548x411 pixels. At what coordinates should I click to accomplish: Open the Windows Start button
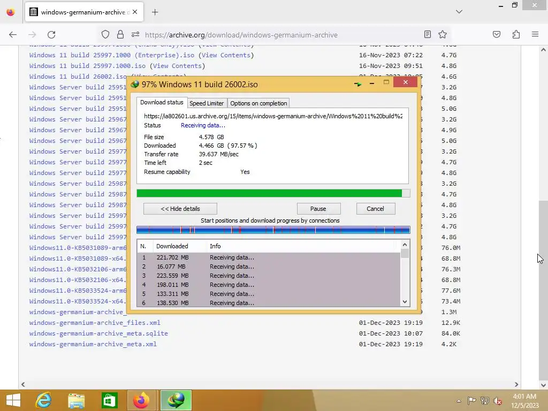pos(13,400)
